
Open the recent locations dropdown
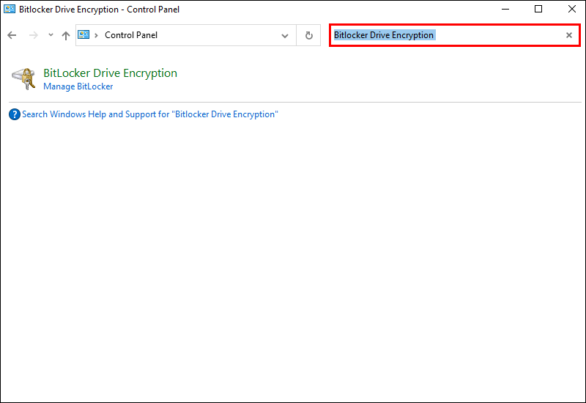pyautogui.click(x=51, y=35)
